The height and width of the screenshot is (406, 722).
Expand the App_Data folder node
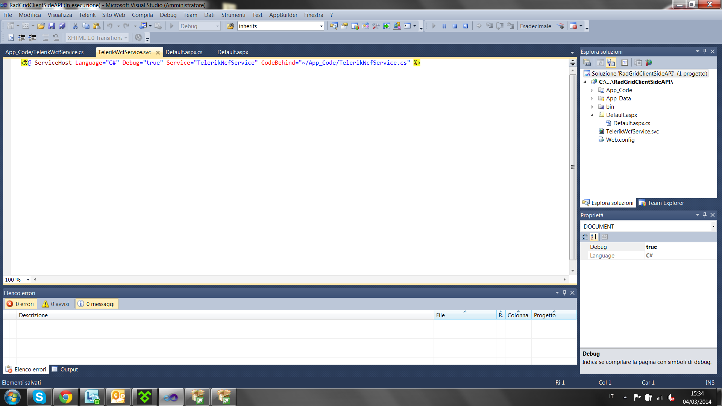[x=592, y=98]
